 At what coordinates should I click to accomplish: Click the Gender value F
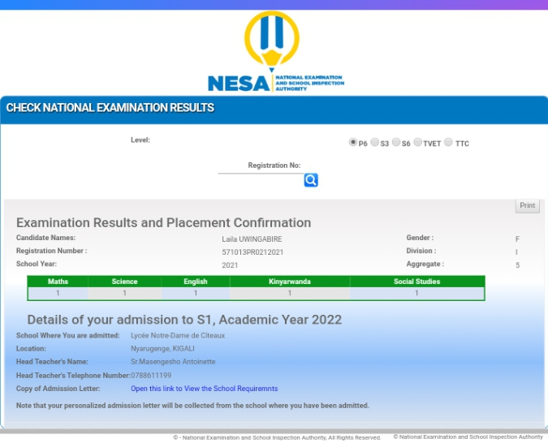pos(517,239)
